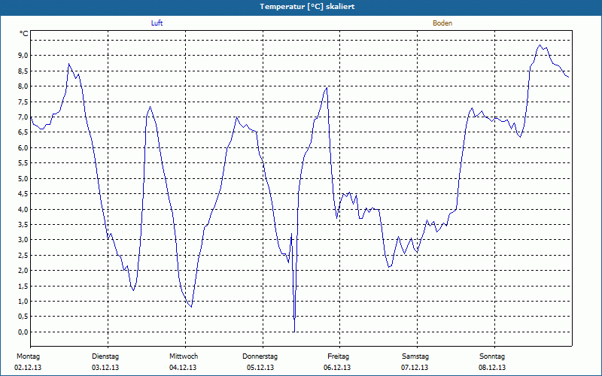Click the Donnerstag day label
Image resolution: width=602 pixels, height=376 pixels.
click(260, 356)
